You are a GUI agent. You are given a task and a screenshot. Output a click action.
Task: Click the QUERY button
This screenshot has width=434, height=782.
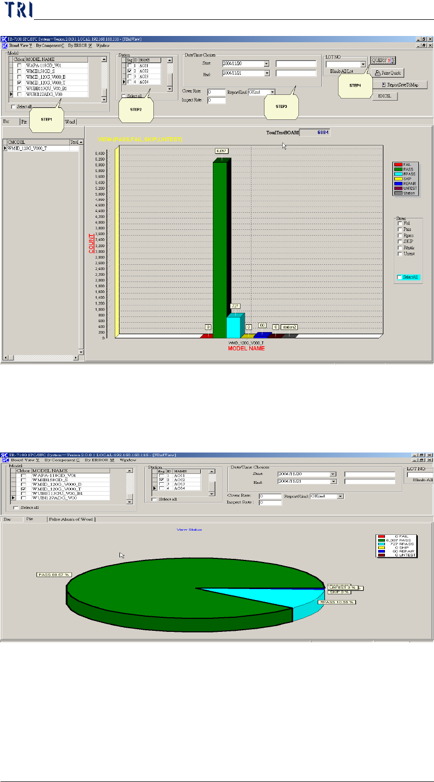[383, 60]
